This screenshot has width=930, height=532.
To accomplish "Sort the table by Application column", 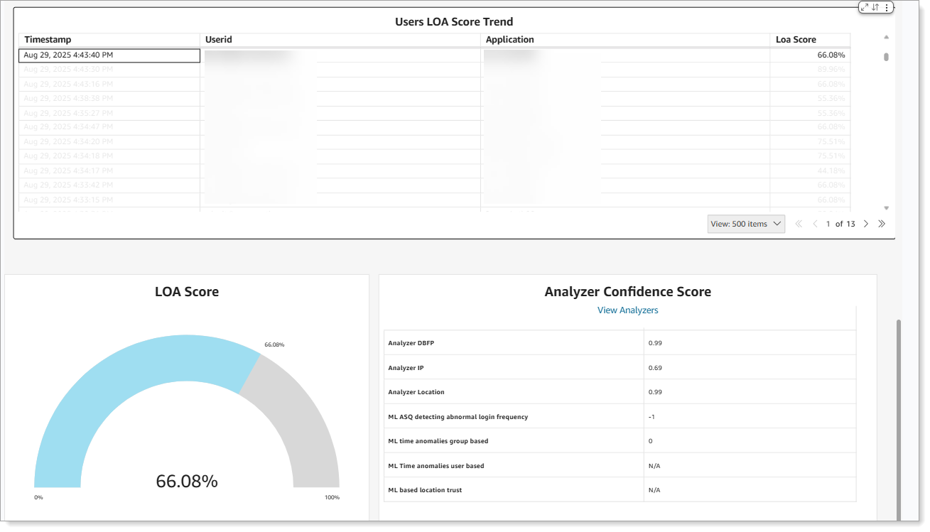I will pos(510,40).
